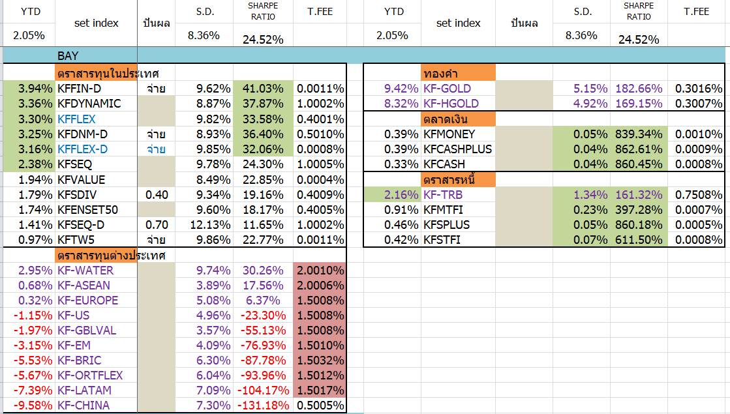
Task: Select the KF-EM cell
Action: (96, 345)
